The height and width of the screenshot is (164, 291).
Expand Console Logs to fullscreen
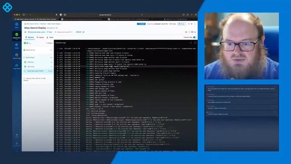coord(195,43)
